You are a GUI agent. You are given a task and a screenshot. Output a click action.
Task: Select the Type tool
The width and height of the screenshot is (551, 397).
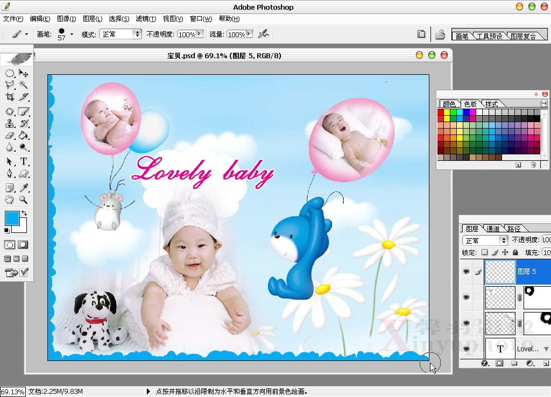23,161
